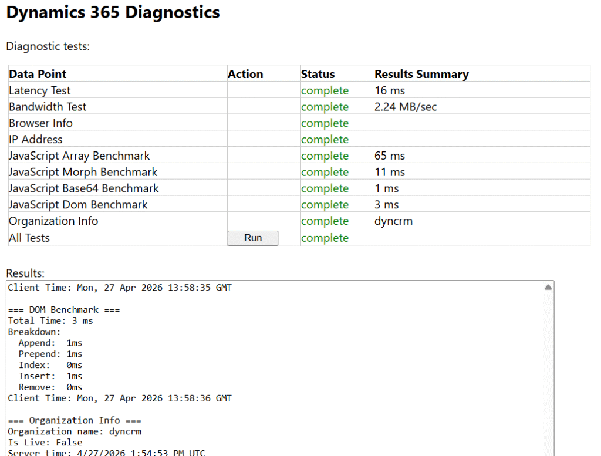Image resolution: width=601 pixels, height=456 pixels.
Task: Click the '=== Organization Info ===' line
Action: tap(75, 420)
